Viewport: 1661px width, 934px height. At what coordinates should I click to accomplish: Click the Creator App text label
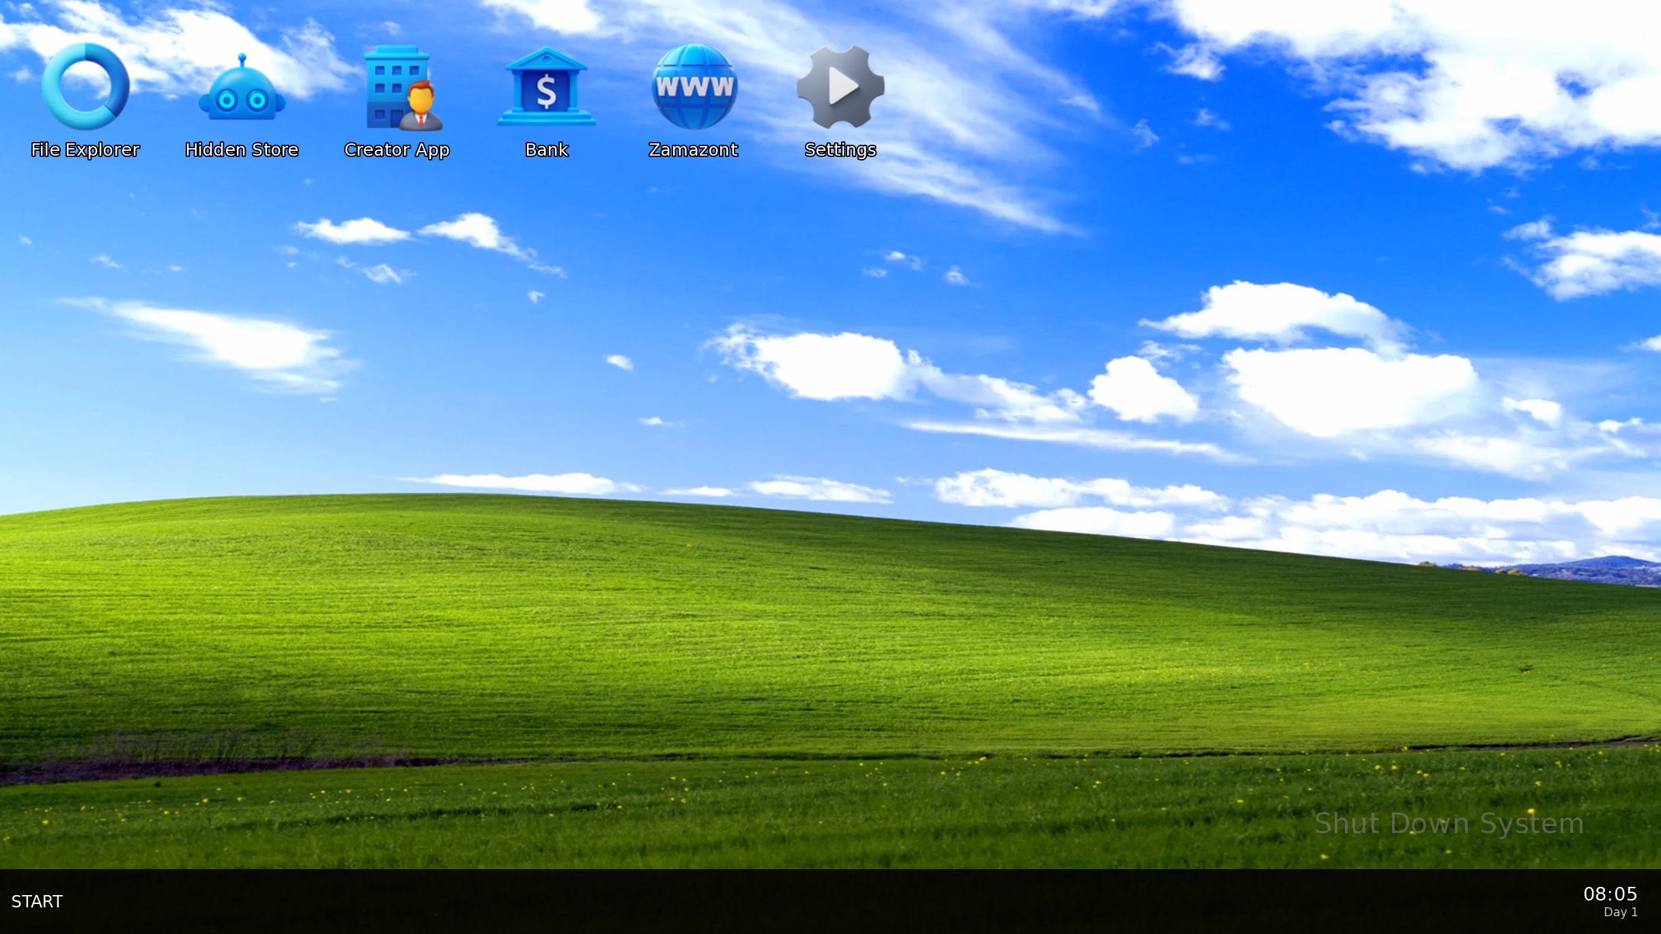pos(397,150)
